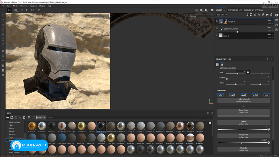This screenshot has height=157, width=279.
Task: Toggle shelf grid size icon
Action: tap(210, 123)
